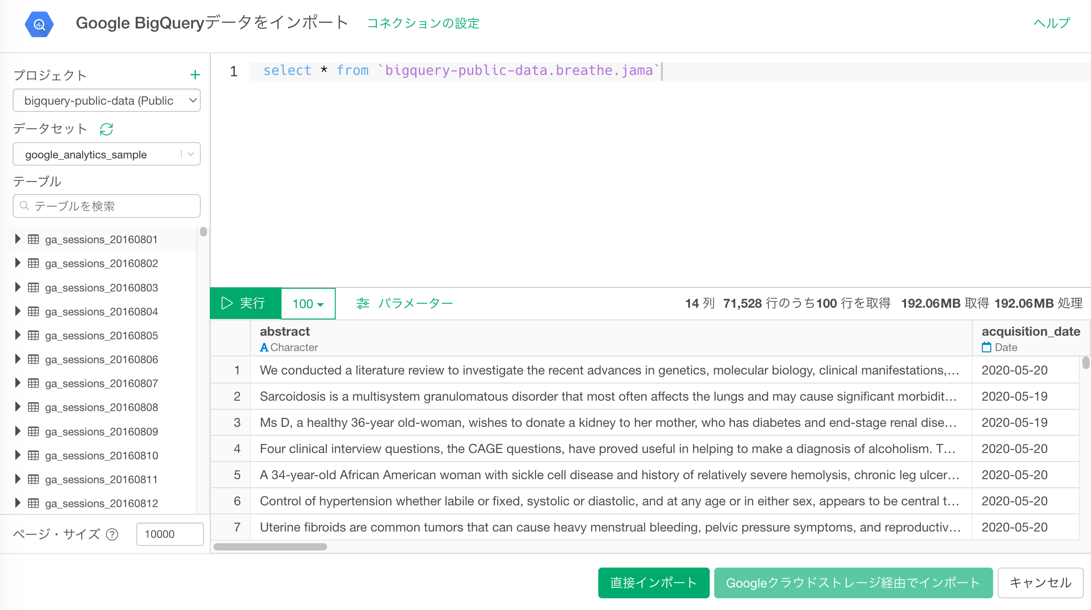Viewport: 1091px width, 610px height.
Task: Click row 4 CAGE questions abstract cell
Action: [611, 449]
